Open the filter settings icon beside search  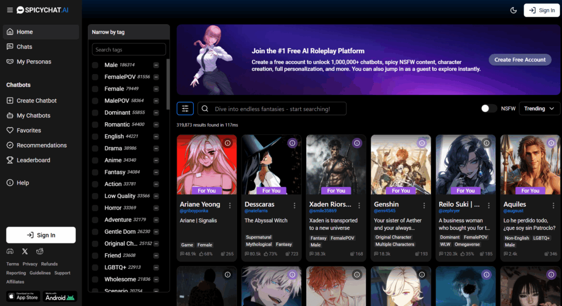tap(185, 109)
